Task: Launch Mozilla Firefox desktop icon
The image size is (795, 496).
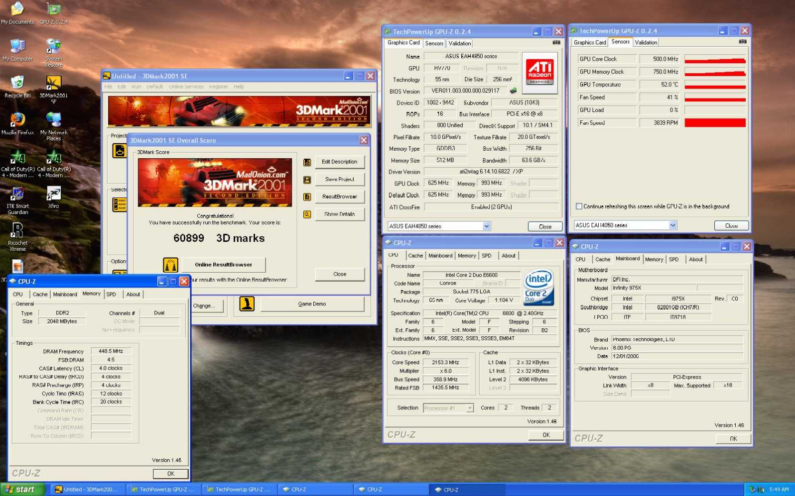Action: coord(17,123)
